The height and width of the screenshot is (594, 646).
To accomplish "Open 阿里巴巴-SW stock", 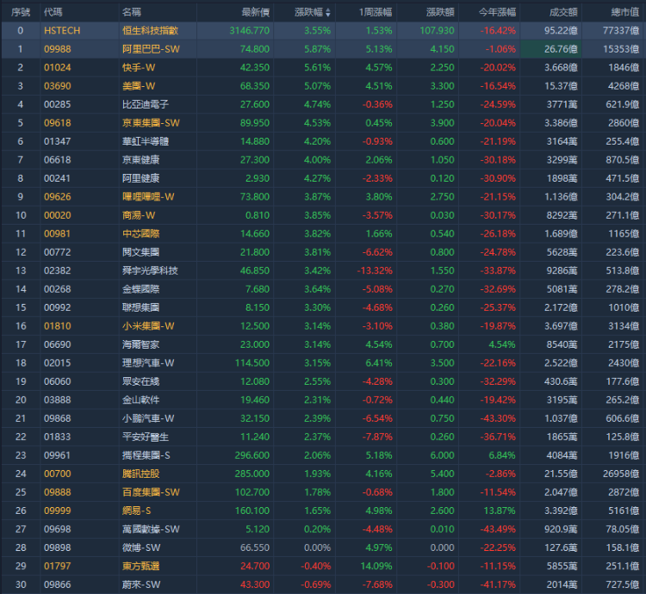I will click(x=151, y=49).
